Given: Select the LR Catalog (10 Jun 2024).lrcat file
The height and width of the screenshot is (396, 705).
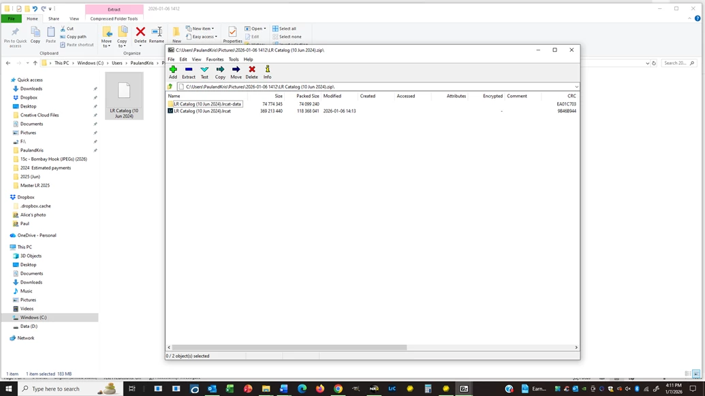Looking at the screenshot, I should coord(202,111).
